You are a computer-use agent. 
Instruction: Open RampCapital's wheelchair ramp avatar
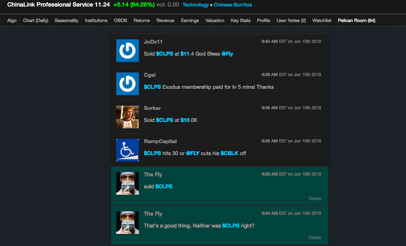pyautogui.click(x=127, y=150)
